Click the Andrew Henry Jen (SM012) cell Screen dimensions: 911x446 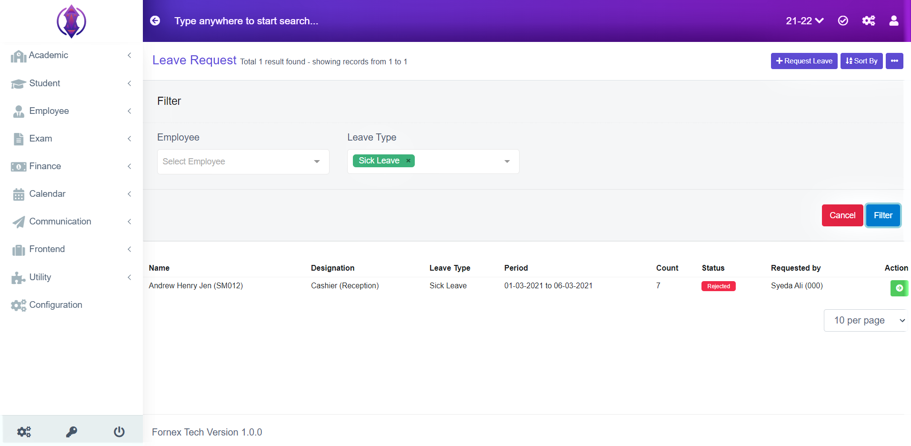[x=196, y=285]
